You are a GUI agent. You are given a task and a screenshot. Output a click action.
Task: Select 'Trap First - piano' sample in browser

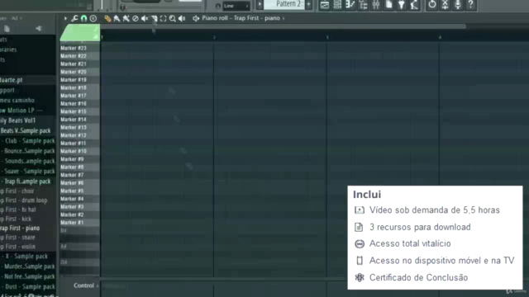pos(20,228)
